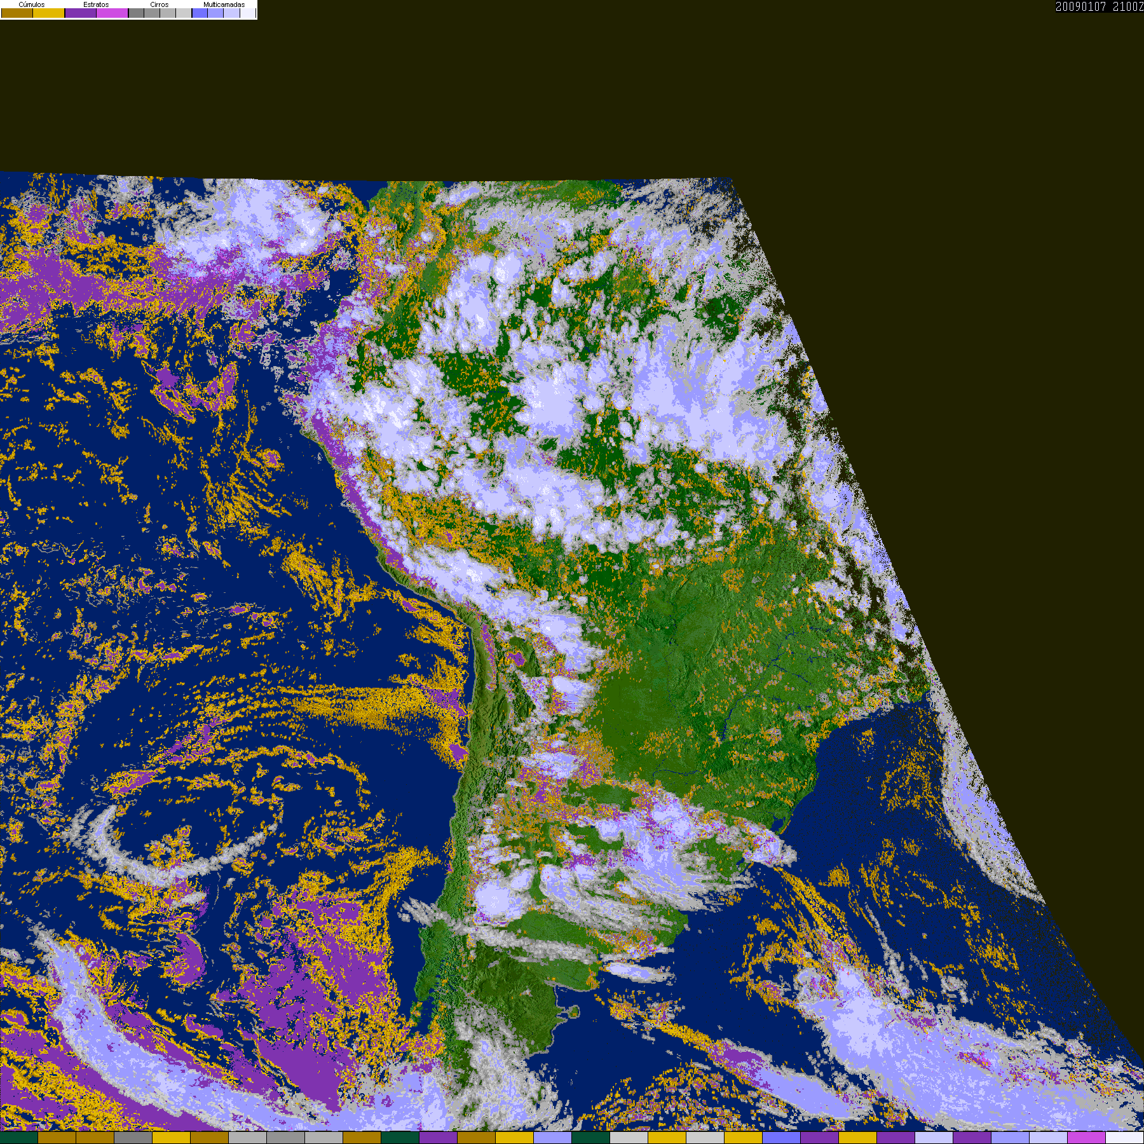Click the "Cirros" legend label

(x=160, y=4)
